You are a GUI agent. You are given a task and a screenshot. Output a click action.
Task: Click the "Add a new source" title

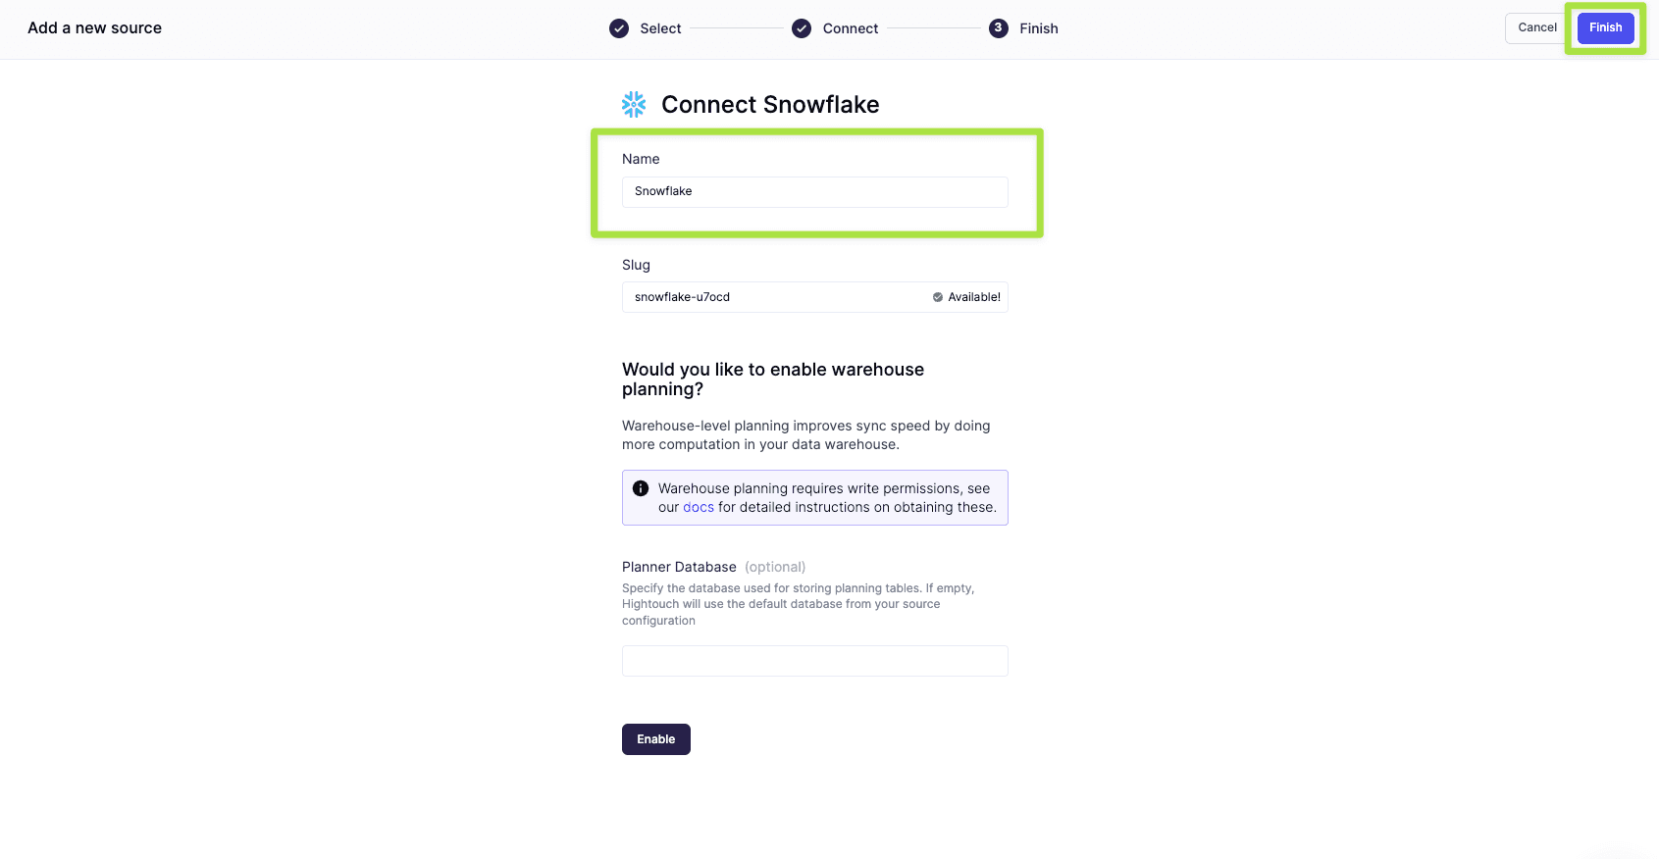click(x=94, y=28)
